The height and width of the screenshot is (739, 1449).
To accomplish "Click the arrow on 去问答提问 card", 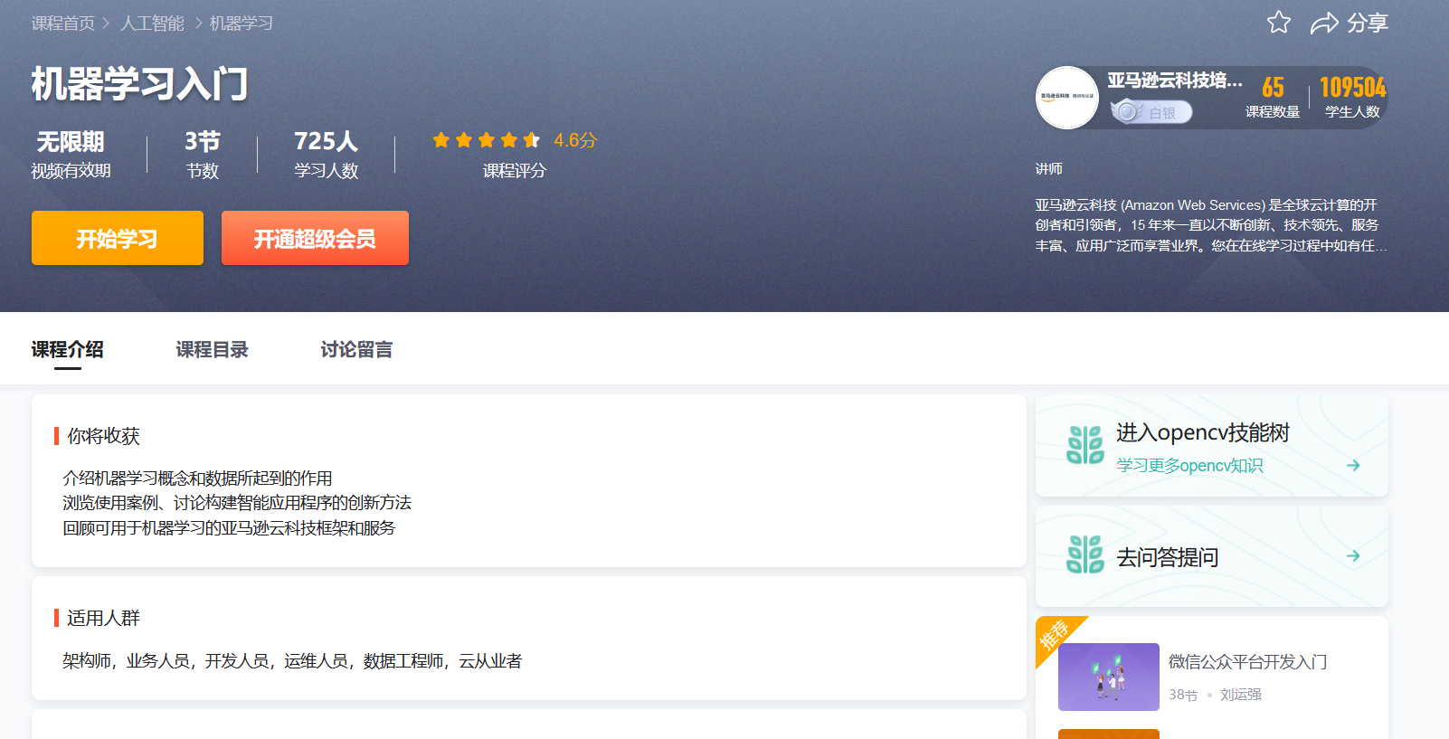I will (x=1353, y=555).
